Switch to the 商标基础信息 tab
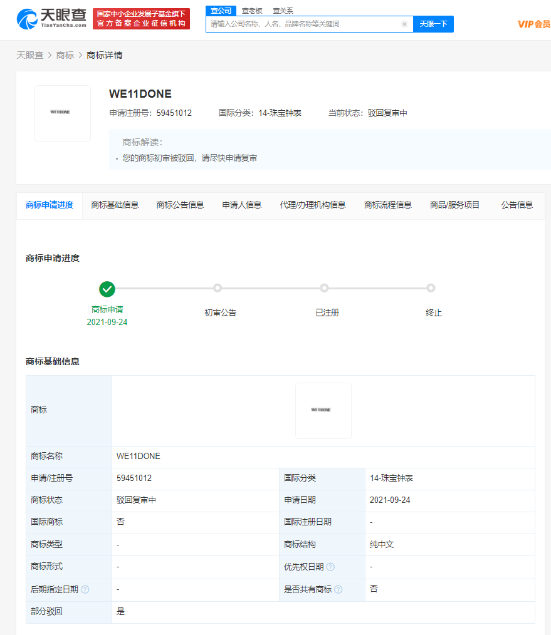This screenshot has height=635, width=551. coord(115,205)
